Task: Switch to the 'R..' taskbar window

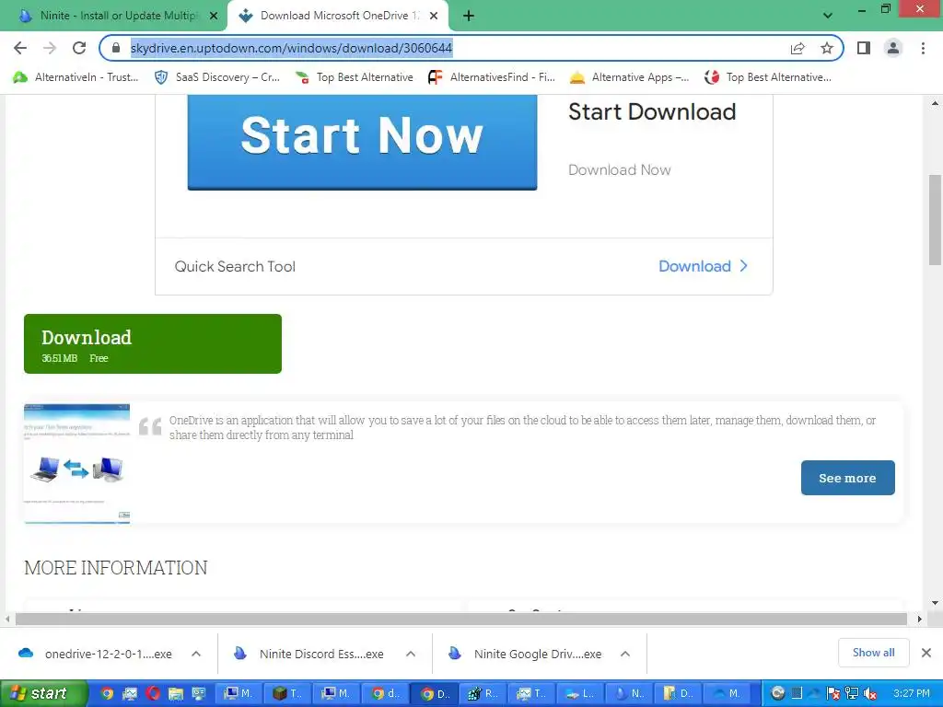Action: click(483, 693)
